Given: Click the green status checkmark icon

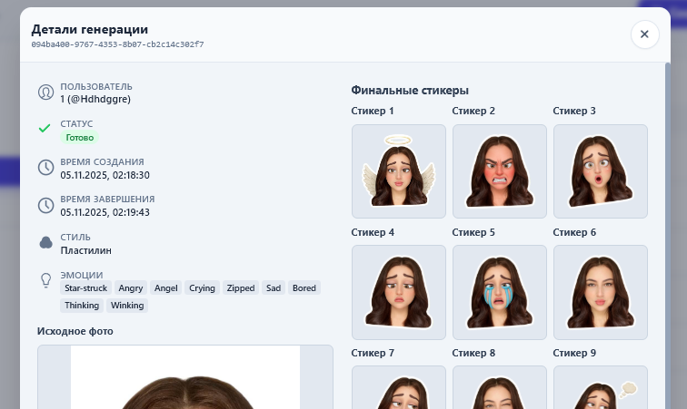Looking at the screenshot, I should point(45,129).
